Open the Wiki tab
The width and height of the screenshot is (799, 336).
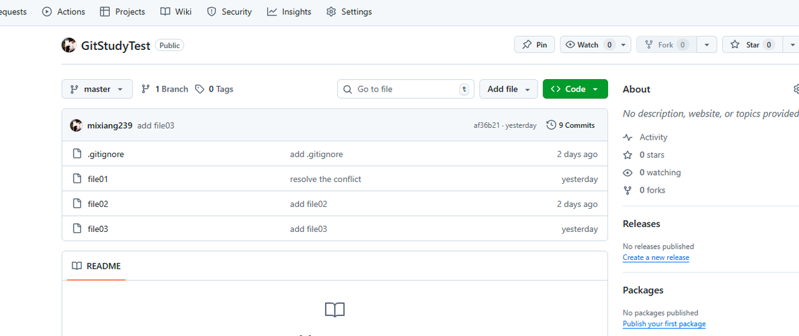176,12
